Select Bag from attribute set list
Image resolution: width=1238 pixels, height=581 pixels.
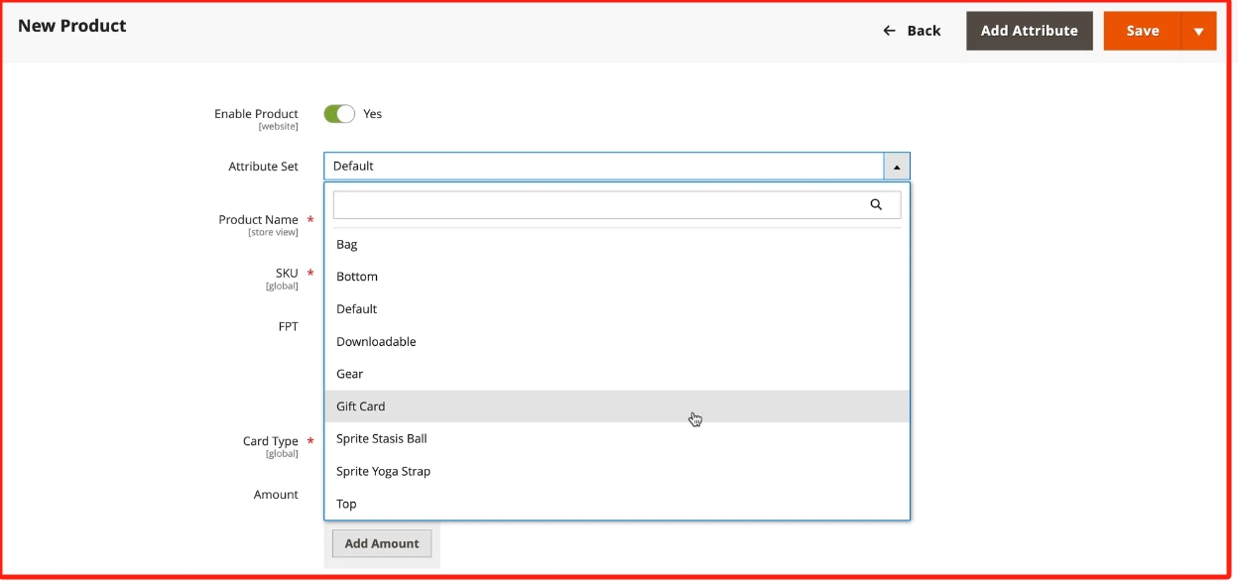[x=347, y=245]
